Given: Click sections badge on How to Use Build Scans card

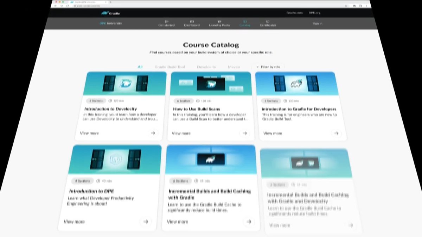Looking at the screenshot, I should point(183,101).
